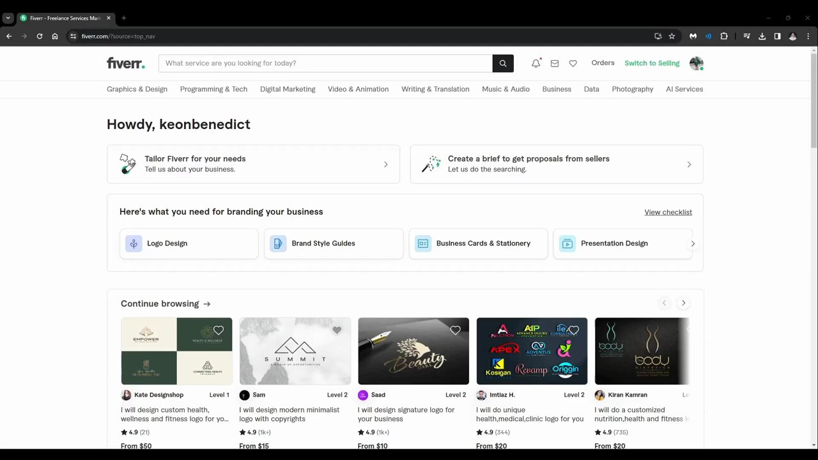This screenshot has height=460, width=818.
Task: Click the search magnifier button
Action: (x=503, y=63)
